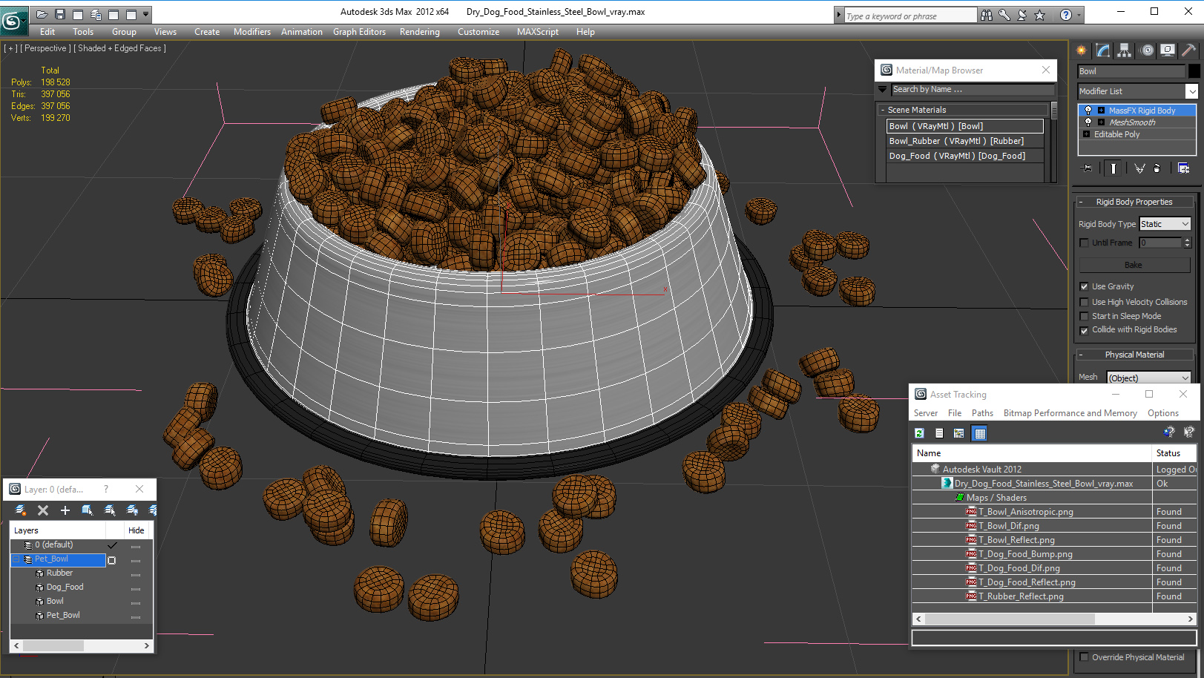Switch to the Utilities hammer panel
The width and height of the screenshot is (1204, 678).
click(x=1188, y=50)
